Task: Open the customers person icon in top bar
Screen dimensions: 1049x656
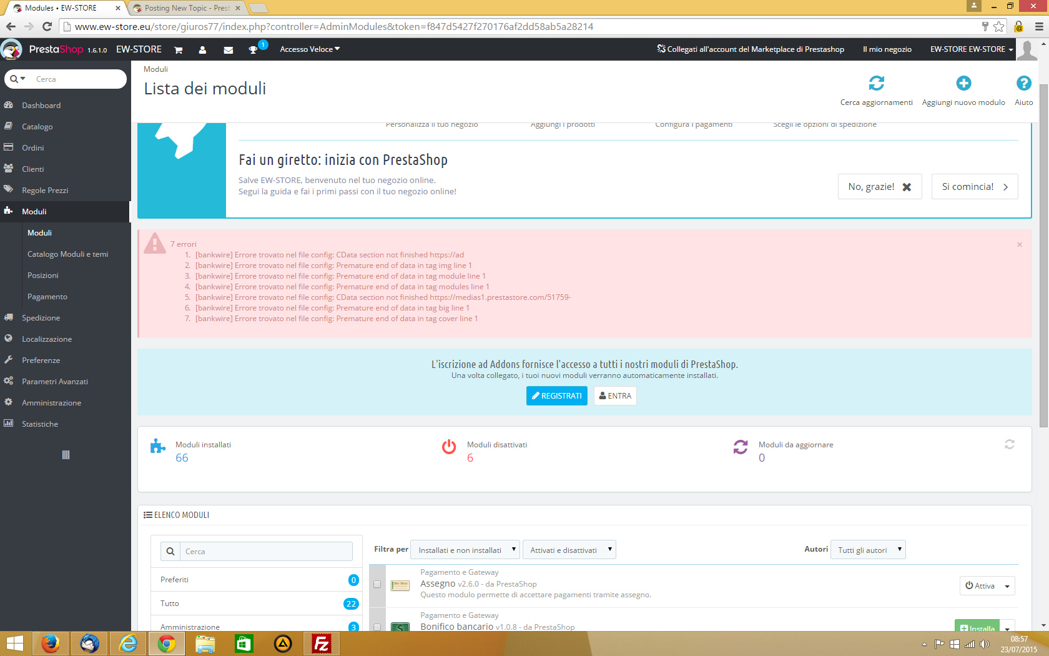Action: coord(202,50)
